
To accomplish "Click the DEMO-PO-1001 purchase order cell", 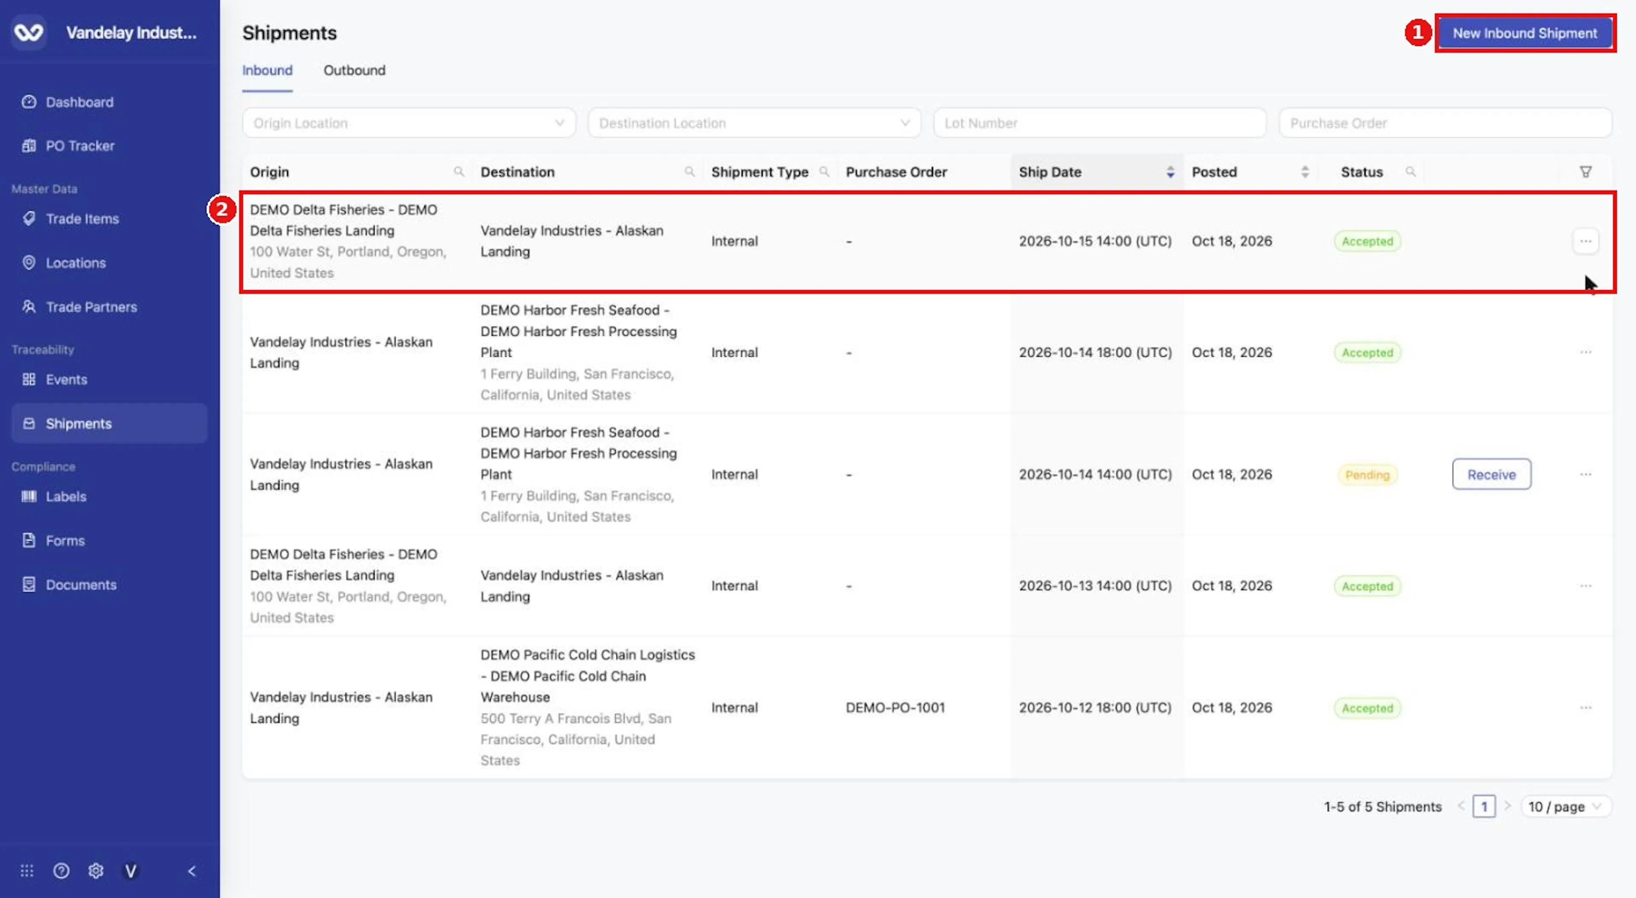I will 895,708.
